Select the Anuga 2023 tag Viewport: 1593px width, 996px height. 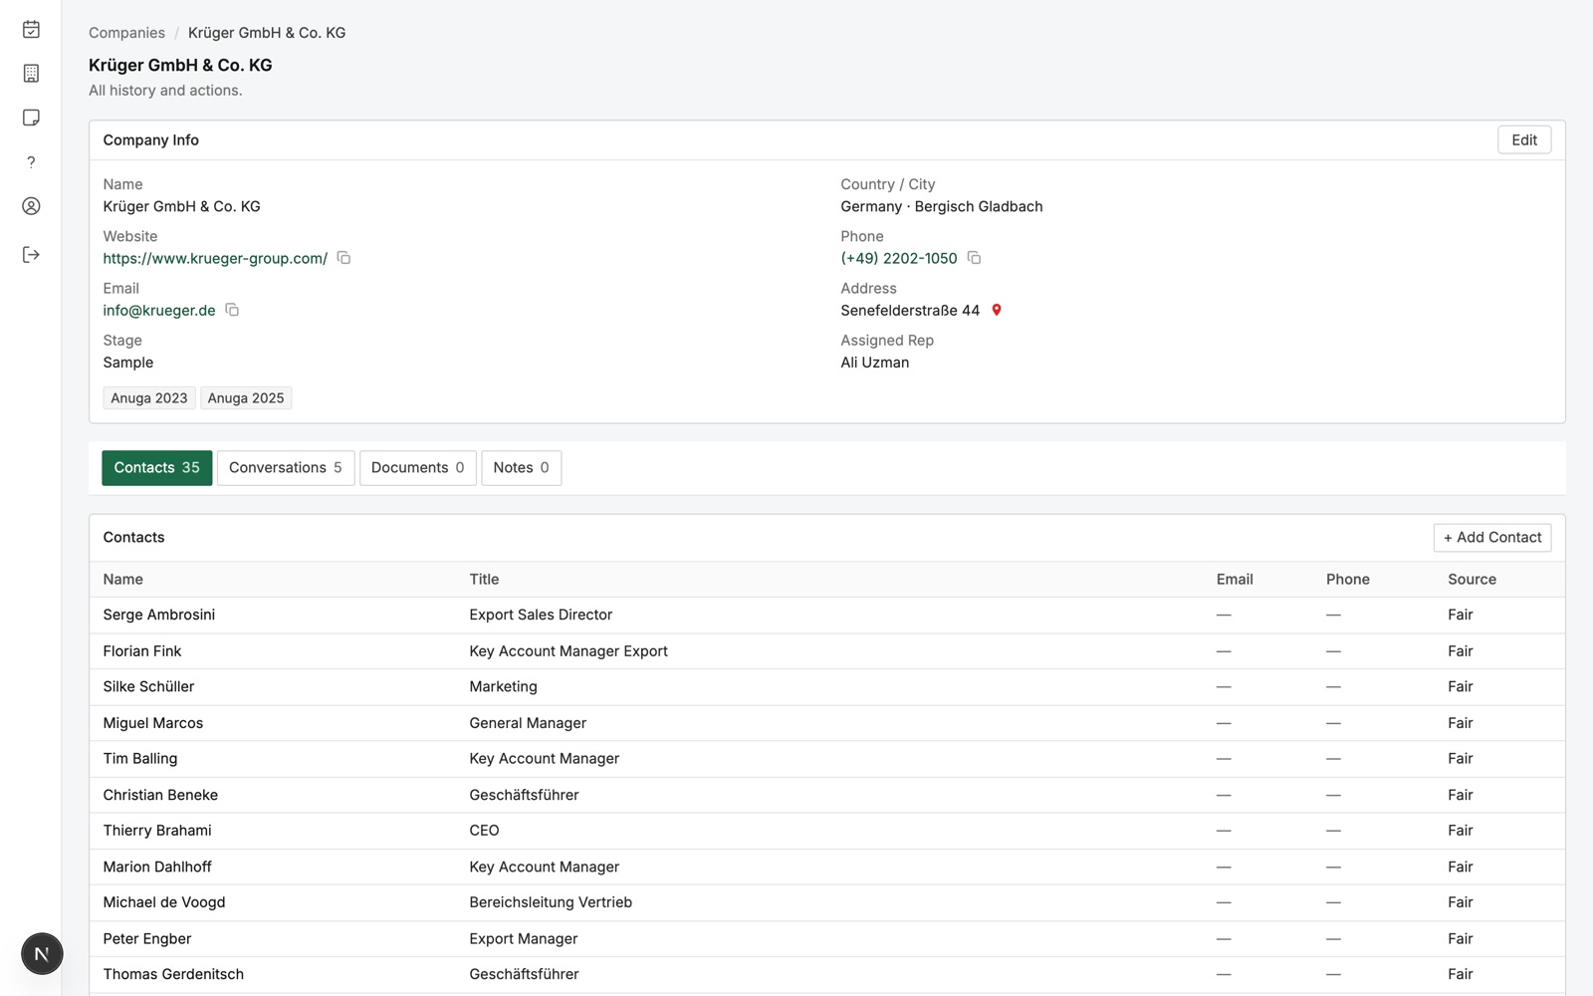tap(149, 398)
